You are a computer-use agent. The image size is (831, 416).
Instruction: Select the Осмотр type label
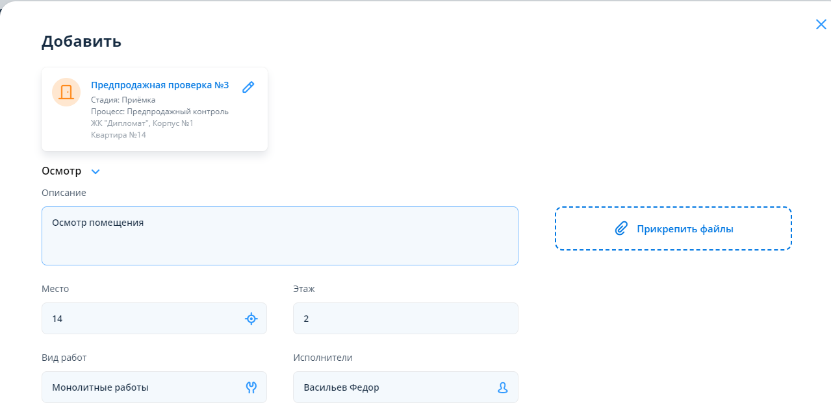pos(61,171)
